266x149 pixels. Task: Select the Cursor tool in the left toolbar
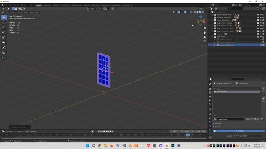(x=4, y=22)
